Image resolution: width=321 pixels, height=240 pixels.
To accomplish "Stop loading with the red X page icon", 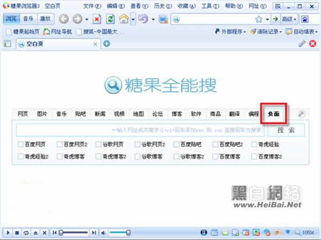I will pos(97,19).
